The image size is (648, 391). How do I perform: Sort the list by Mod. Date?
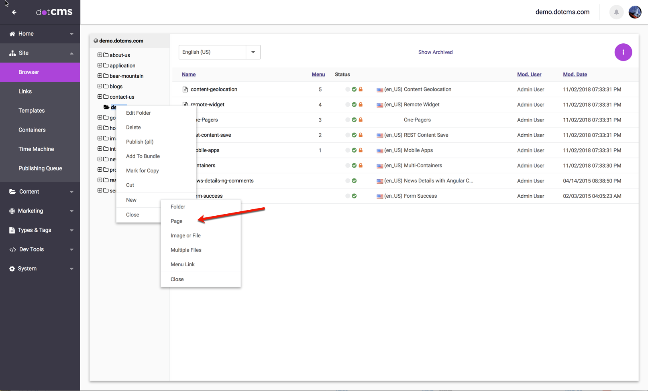[x=575, y=74]
